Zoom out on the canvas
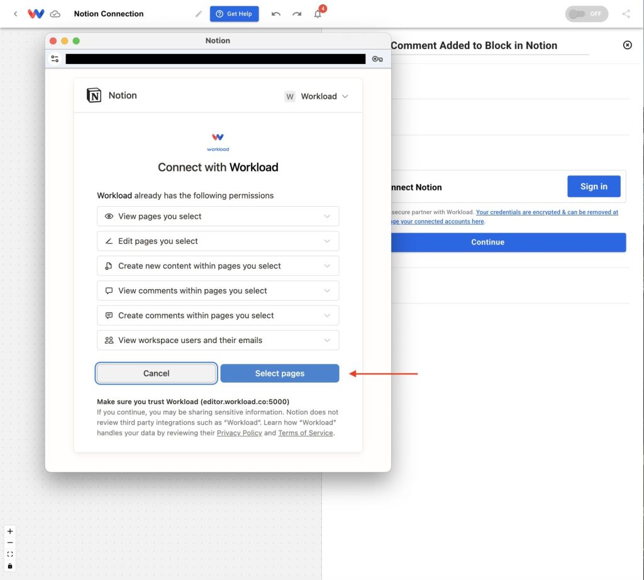The image size is (644, 580). click(10, 543)
